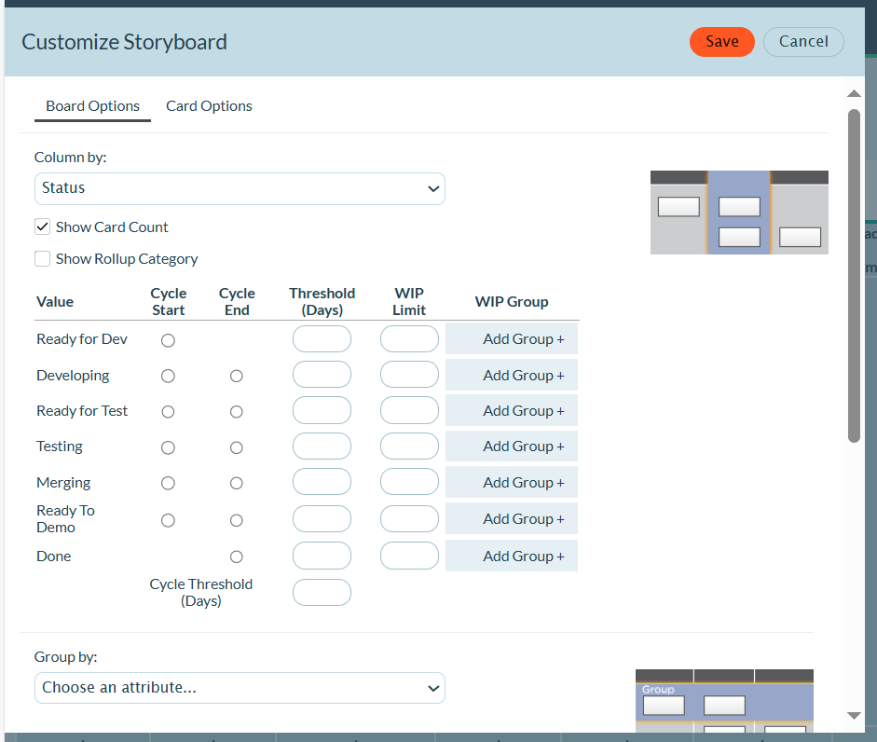Click WIP Limit field for Developing
Image resolution: width=877 pixels, height=742 pixels.
pos(409,375)
